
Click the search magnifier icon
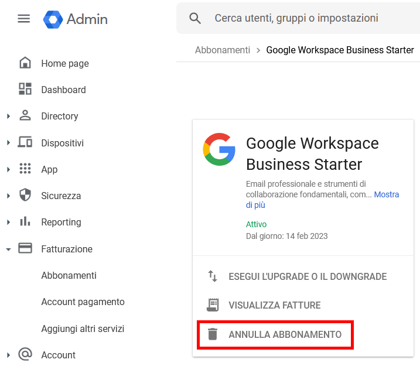click(x=195, y=18)
